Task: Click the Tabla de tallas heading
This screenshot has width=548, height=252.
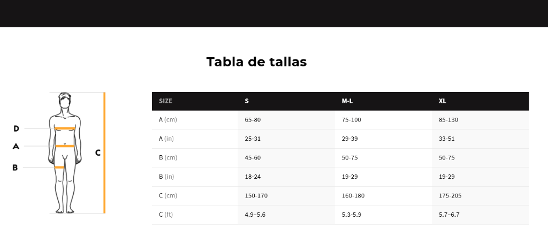Action: pyautogui.click(x=256, y=62)
